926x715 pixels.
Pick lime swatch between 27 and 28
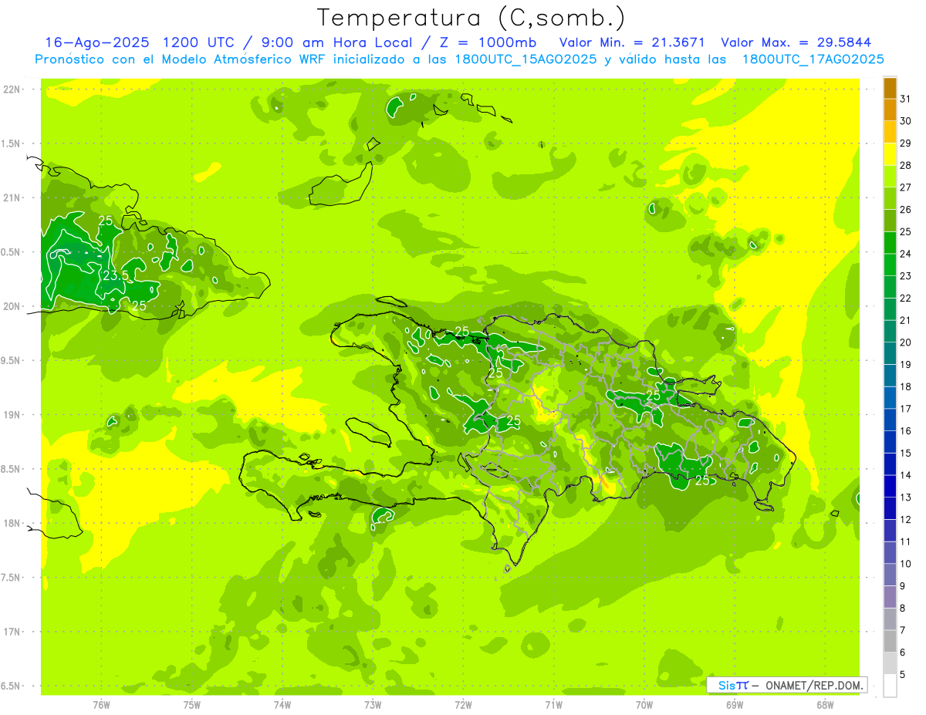890,177
